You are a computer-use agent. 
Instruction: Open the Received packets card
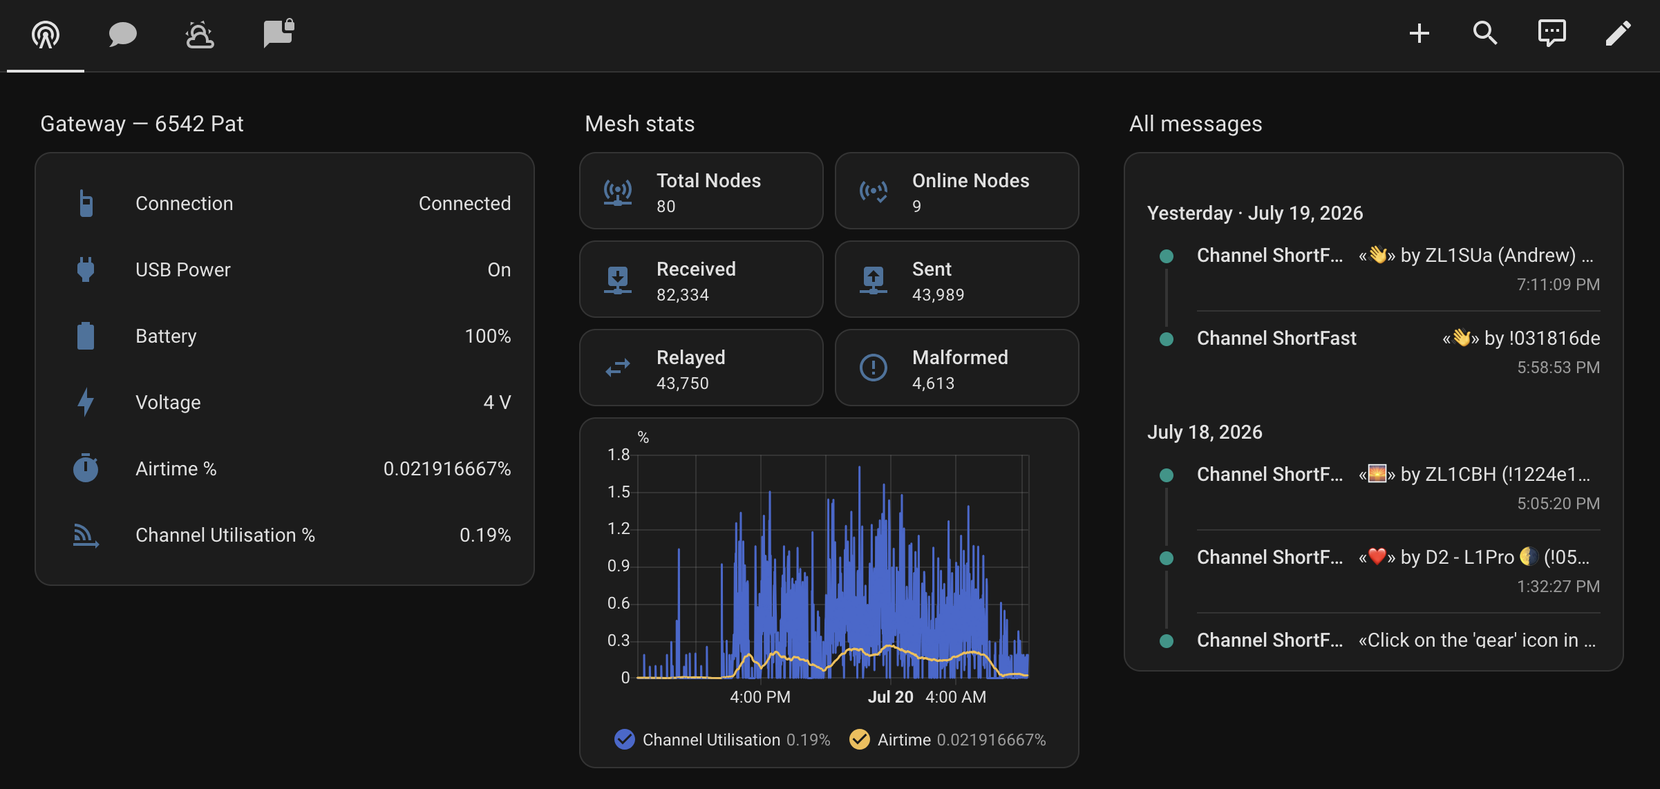tap(701, 279)
